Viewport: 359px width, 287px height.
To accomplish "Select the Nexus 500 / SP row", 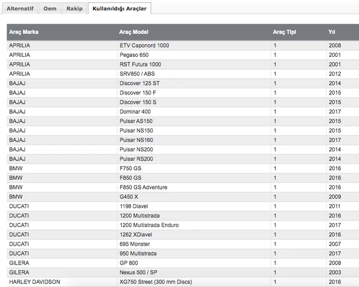I will pyautogui.click(x=183, y=272).
